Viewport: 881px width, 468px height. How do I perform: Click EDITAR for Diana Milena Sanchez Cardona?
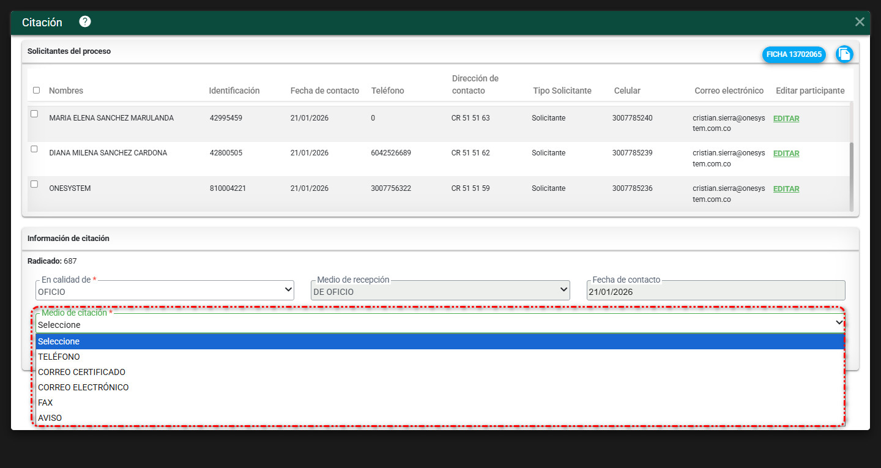(786, 154)
